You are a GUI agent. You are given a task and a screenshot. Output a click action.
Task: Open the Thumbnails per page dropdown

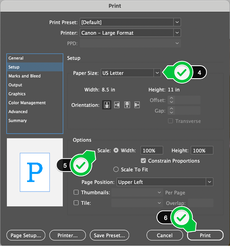(137, 192)
